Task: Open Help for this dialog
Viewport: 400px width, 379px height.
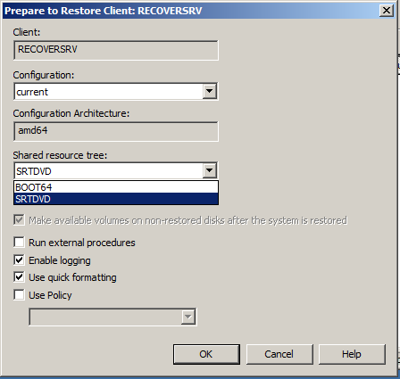Action: (x=352, y=354)
